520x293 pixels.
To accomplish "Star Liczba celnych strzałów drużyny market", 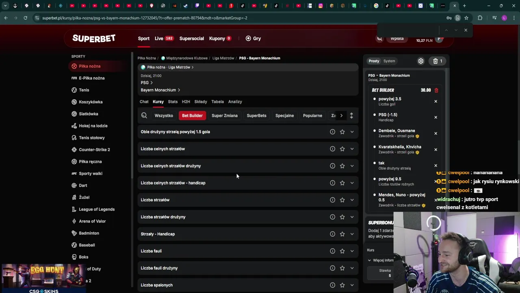I will pos(342,166).
